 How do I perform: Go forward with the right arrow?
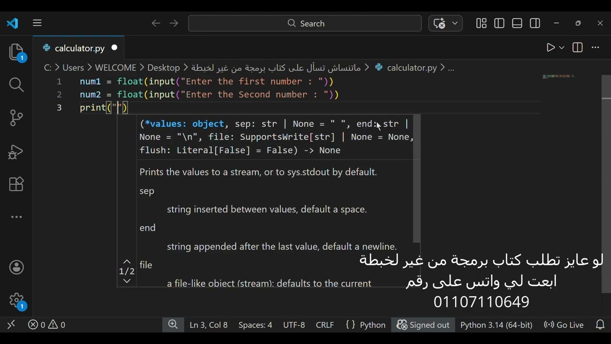tap(174, 23)
